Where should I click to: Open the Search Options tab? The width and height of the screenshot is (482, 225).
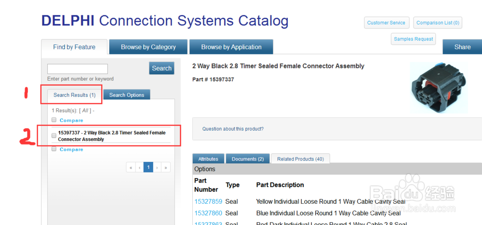pos(127,95)
